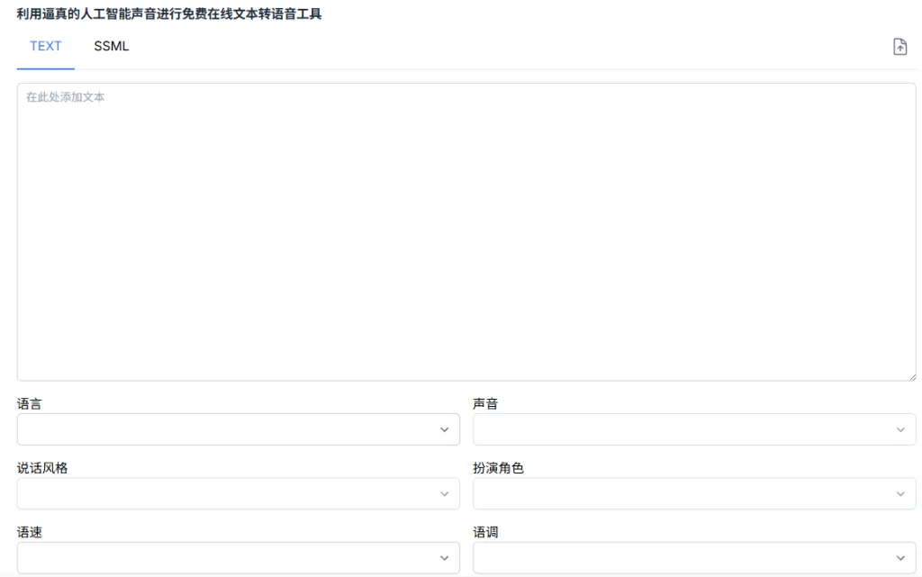The height and width of the screenshot is (577, 922).
Task: Focus the 在此处添加文本 text area
Action: pos(466,231)
